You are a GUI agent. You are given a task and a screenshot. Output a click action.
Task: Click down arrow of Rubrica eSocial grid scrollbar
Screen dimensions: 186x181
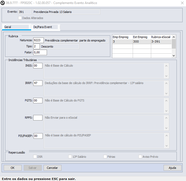[x=174, y=55]
